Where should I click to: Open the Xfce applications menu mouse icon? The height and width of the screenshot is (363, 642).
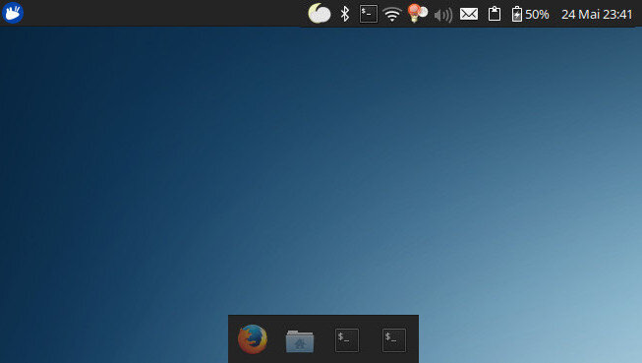pos(13,13)
